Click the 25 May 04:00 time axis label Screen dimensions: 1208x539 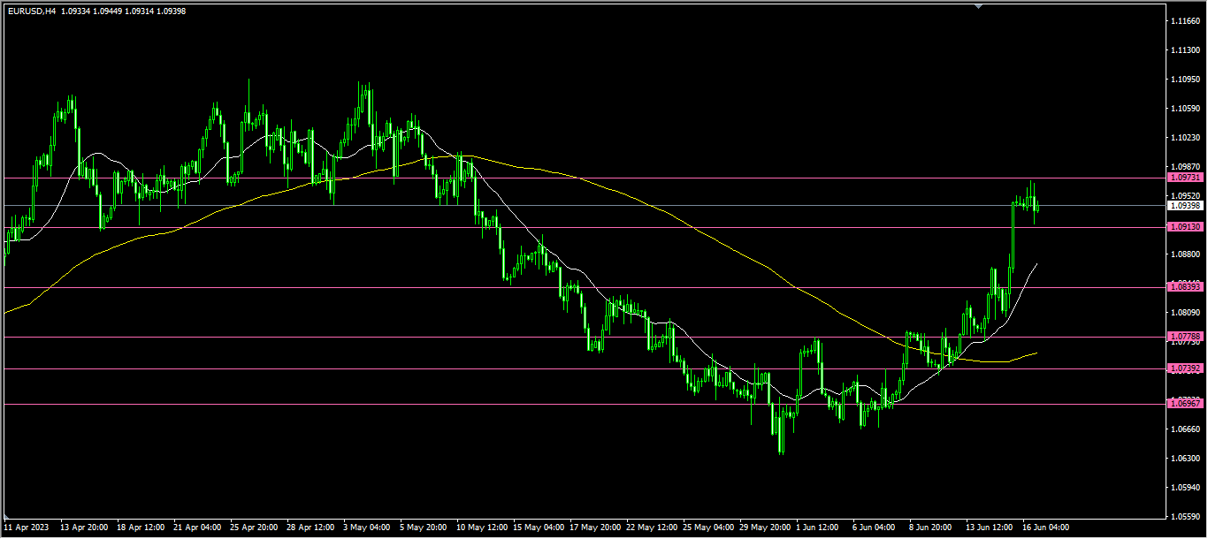[x=708, y=528]
